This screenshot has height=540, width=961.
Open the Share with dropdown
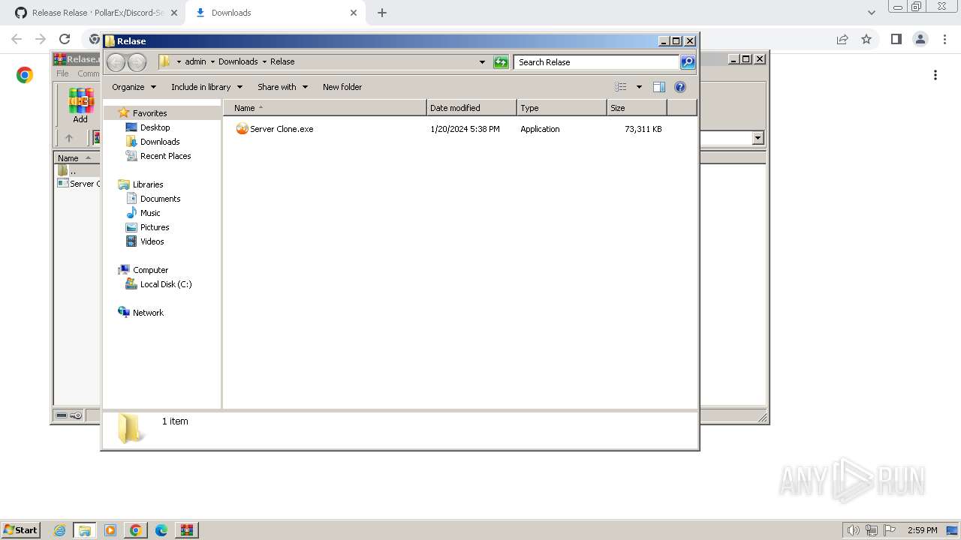pos(282,87)
